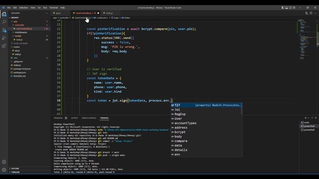This screenshot has width=319, height=179.
Task: Select the UserController.js editor tab
Action: coord(85,13)
